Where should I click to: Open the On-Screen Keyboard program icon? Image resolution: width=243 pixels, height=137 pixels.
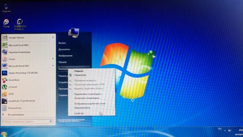(x=5, y=52)
